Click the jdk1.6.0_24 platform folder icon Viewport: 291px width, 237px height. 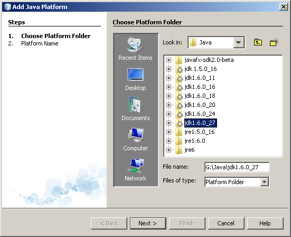pyautogui.click(x=179, y=114)
